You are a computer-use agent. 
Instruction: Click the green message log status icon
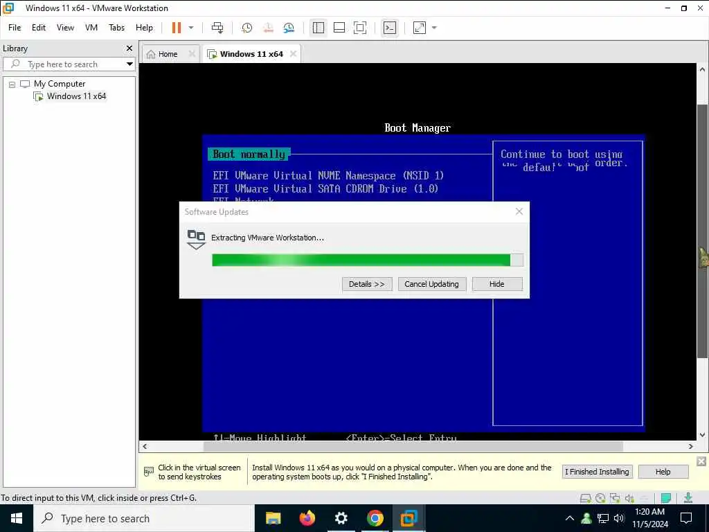point(665,499)
